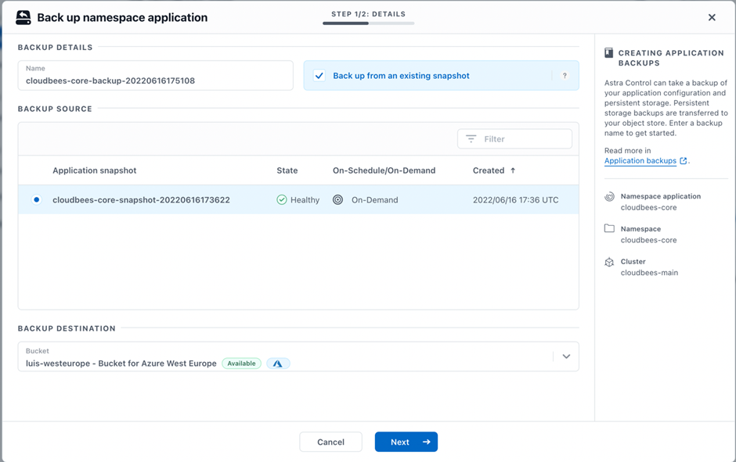Click the backup application icon in dialog header

tap(23, 18)
